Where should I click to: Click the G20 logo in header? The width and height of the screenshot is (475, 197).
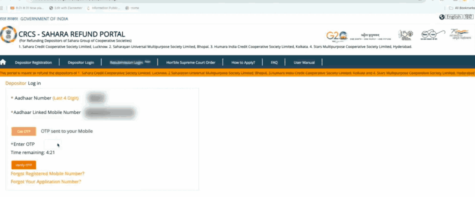click(x=337, y=36)
